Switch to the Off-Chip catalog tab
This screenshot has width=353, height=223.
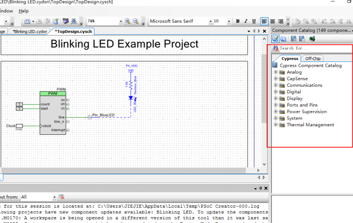point(313,59)
